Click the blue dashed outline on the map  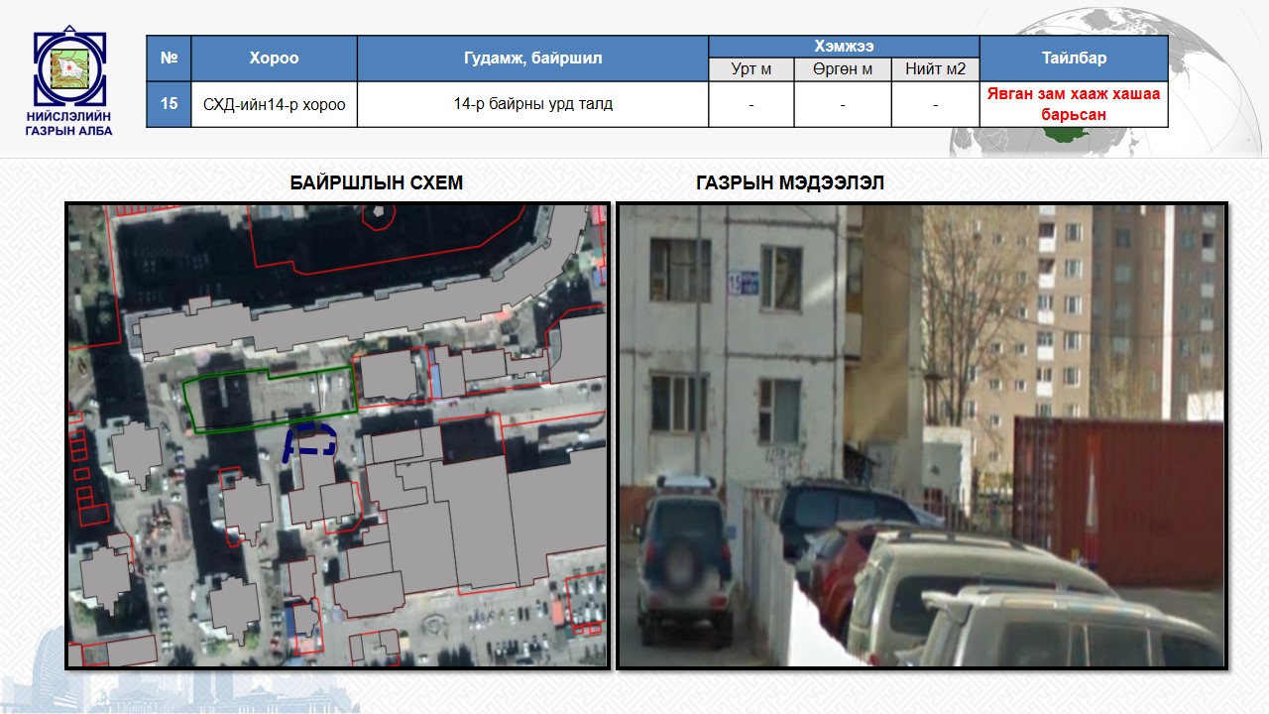310,439
